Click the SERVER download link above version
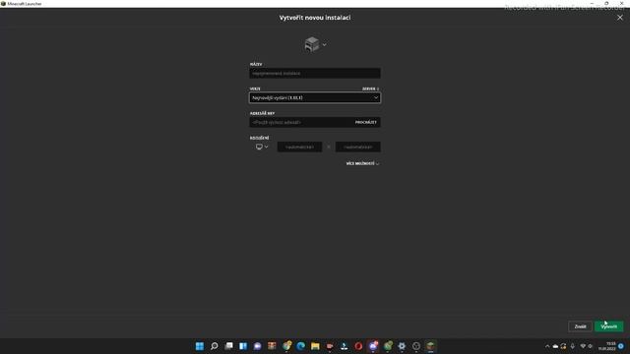Image resolution: width=630 pixels, height=354 pixels. point(370,88)
